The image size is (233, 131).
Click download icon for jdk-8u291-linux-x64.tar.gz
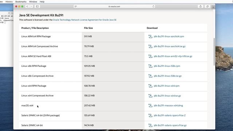click(150, 96)
